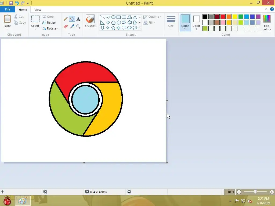Click the zoom slider thumb
The width and height of the screenshot is (275, 206).
[255, 192]
